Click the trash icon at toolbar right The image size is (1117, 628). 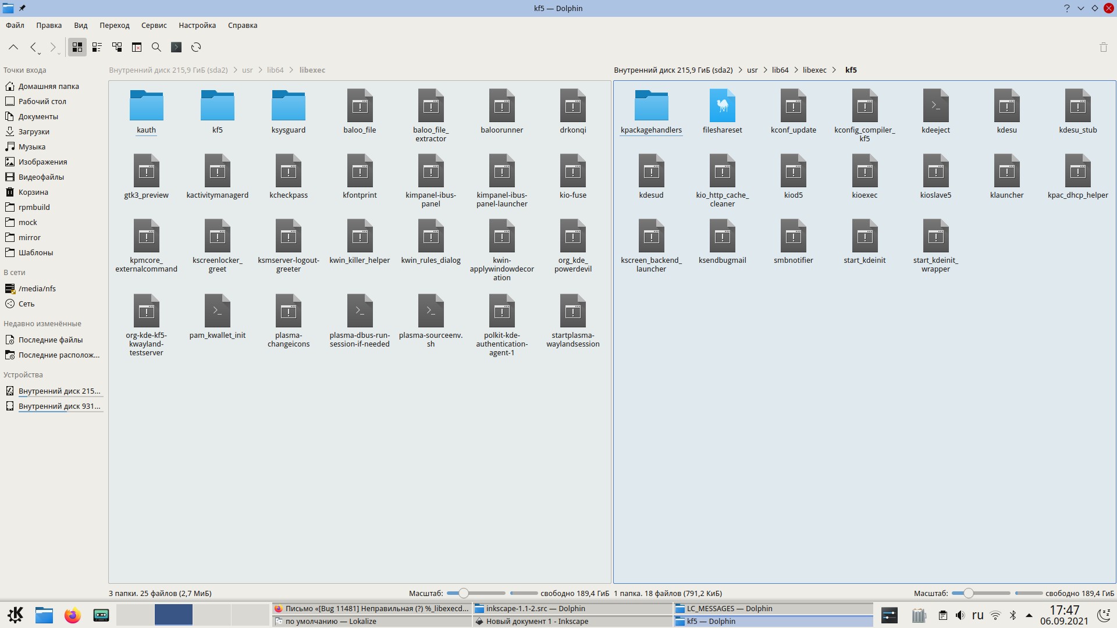coord(1103,47)
